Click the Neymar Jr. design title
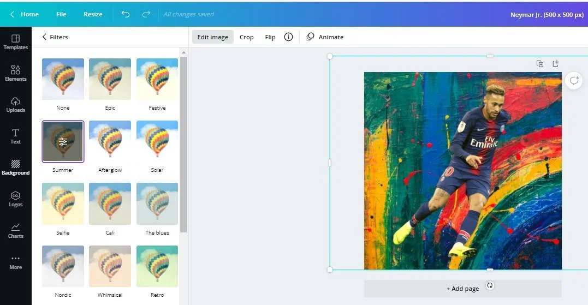 (x=547, y=15)
